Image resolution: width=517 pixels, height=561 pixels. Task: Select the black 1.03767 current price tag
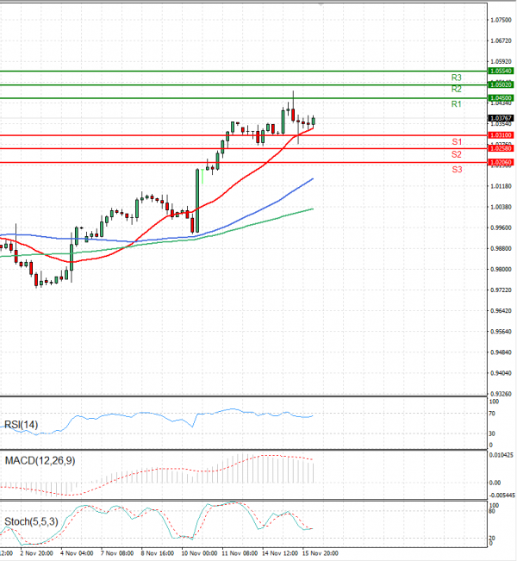pyautogui.click(x=501, y=118)
